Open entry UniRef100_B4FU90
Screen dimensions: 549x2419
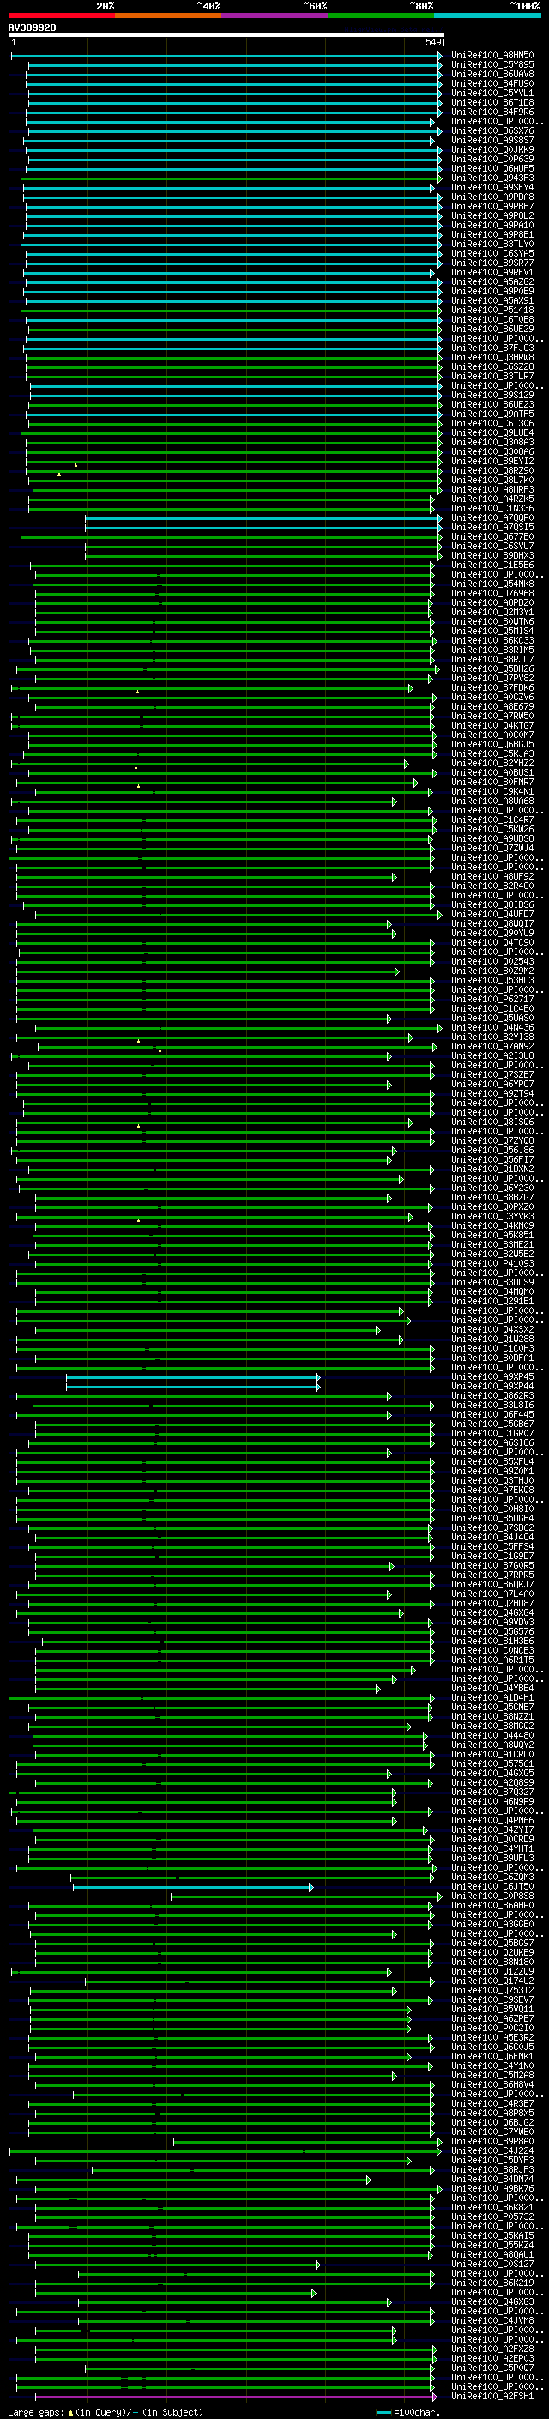pos(492,83)
